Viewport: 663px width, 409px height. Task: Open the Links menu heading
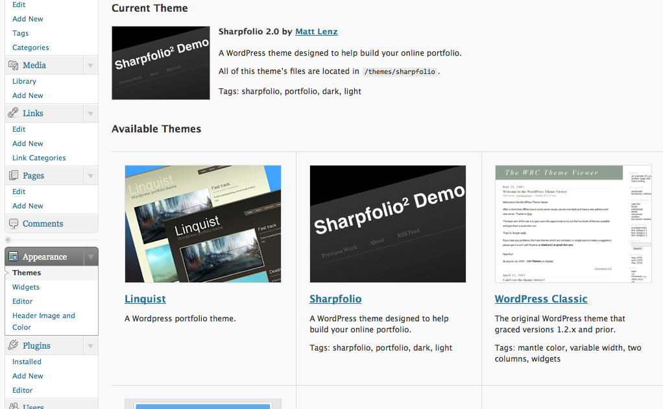pos(33,113)
